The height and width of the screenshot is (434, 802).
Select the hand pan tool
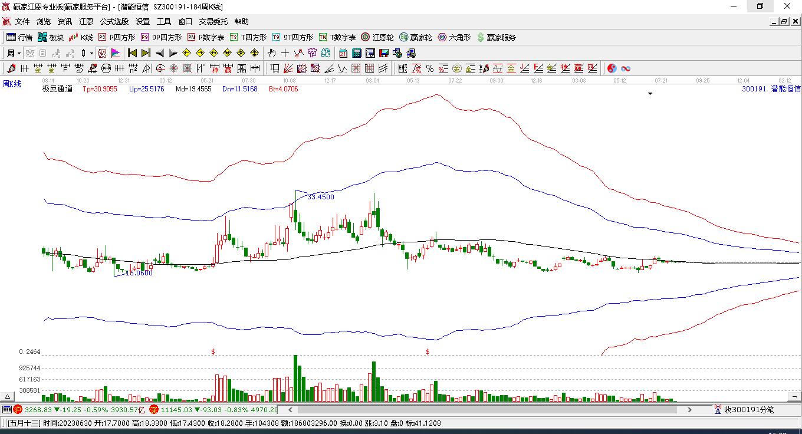click(x=271, y=53)
